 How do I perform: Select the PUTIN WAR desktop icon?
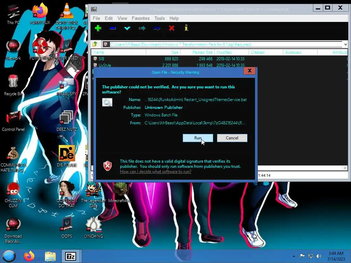pos(40,50)
